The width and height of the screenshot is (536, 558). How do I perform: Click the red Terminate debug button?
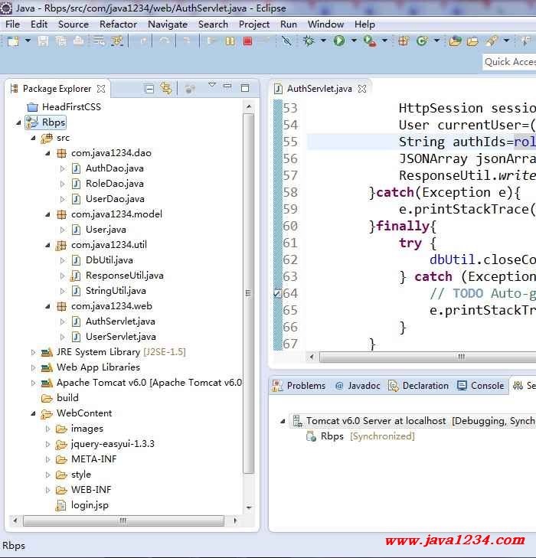(248, 41)
